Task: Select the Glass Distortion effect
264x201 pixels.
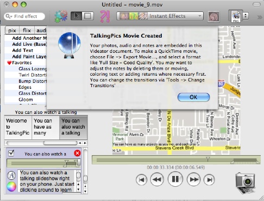Action: coord(26,94)
